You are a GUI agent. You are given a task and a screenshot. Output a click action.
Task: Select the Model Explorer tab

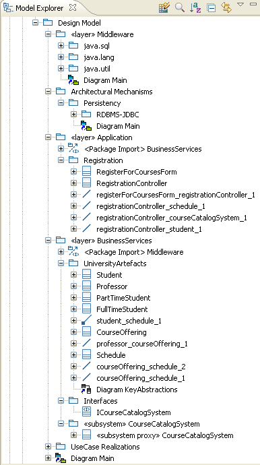pos(35,8)
